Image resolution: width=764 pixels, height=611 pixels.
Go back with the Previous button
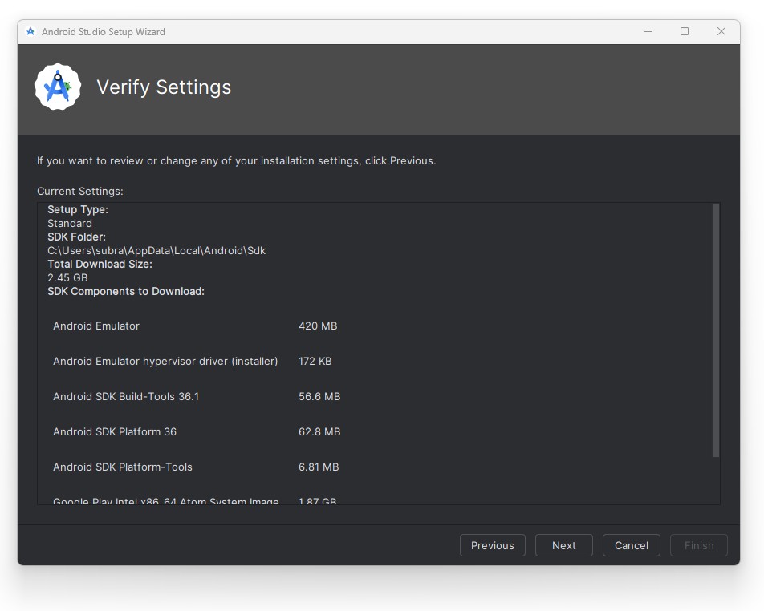(x=492, y=545)
